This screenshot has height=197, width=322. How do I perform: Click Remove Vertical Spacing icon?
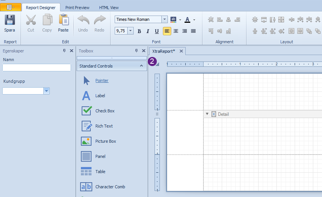coord(281,31)
